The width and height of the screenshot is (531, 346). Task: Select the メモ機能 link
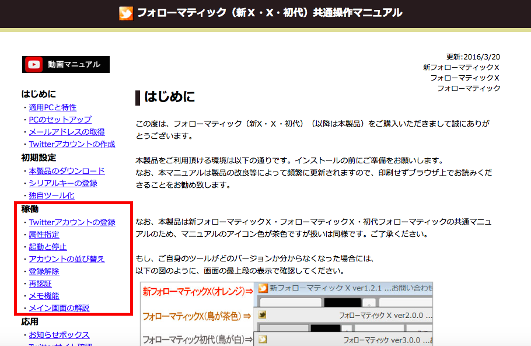44,296
